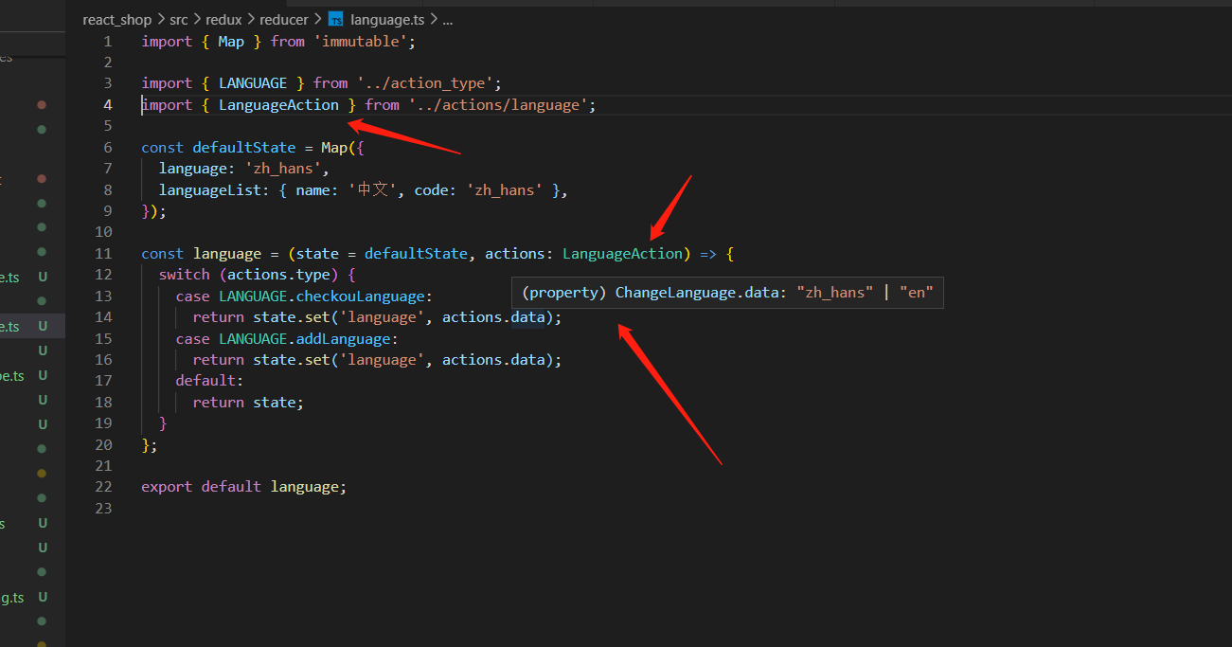The height and width of the screenshot is (647, 1232).
Task: Click LANGUAGE in the line 3 import
Action: click(253, 83)
